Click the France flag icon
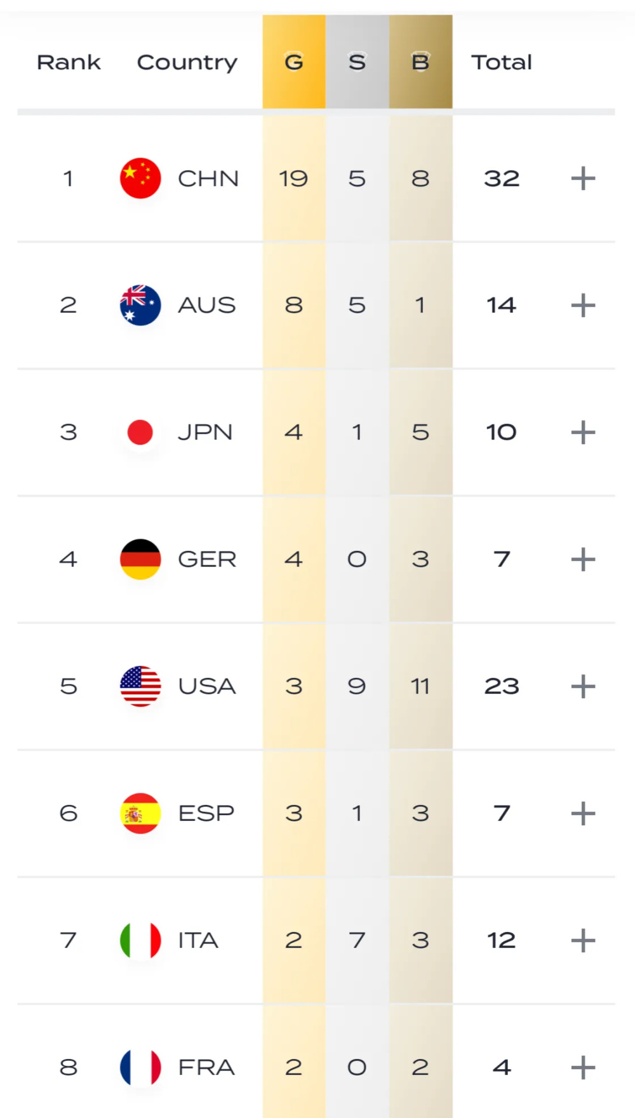Viewport: 635px width, 1118px height. tap(140, 1067)
